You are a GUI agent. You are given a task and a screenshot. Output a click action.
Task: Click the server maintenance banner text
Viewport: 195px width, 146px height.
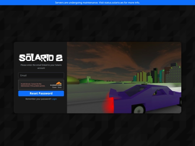97,3
